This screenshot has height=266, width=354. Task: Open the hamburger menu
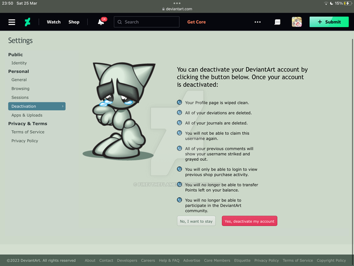pos(12,22)
